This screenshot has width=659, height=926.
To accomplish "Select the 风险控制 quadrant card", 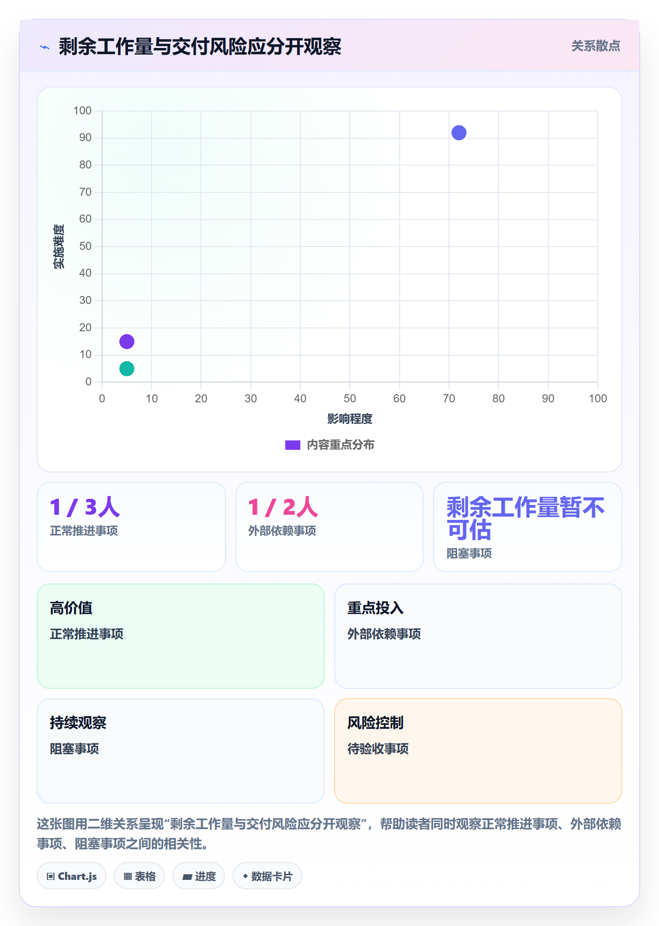I will pos(478,751).
